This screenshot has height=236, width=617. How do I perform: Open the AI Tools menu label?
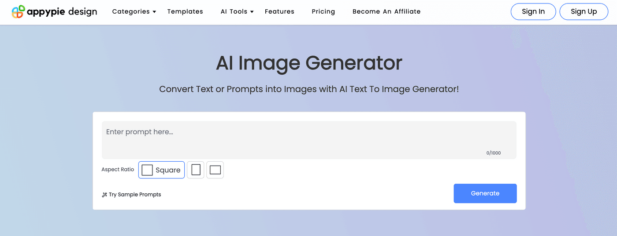tap(234, 12)
